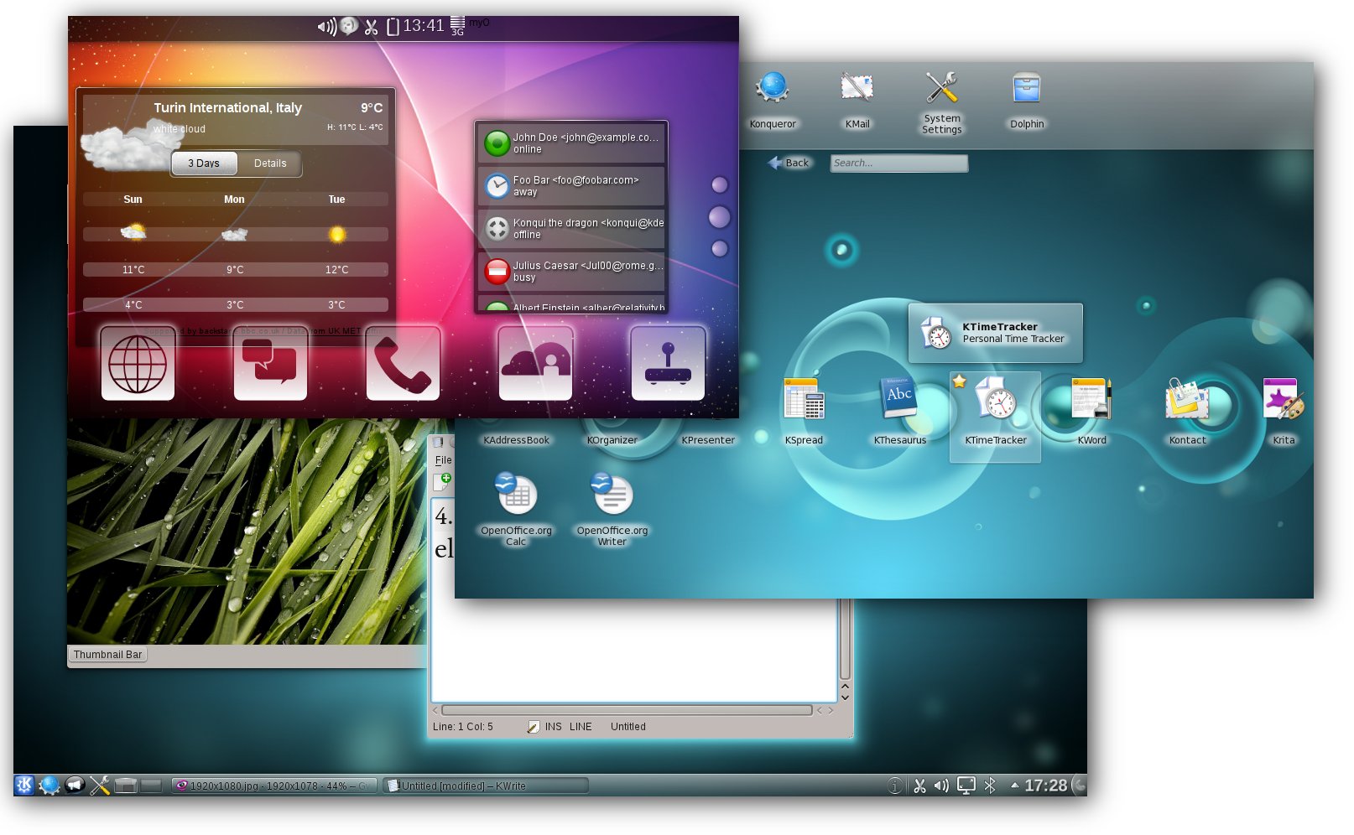1354x835 pixels.
Task: Switch to the weather Details tab
Action: 270,163
